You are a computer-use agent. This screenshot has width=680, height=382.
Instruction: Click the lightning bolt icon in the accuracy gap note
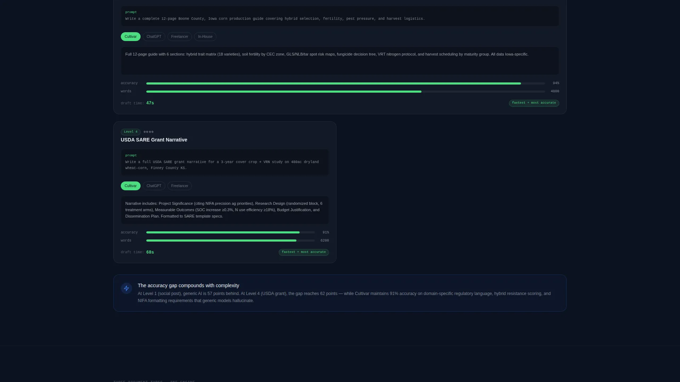[126, 288]
